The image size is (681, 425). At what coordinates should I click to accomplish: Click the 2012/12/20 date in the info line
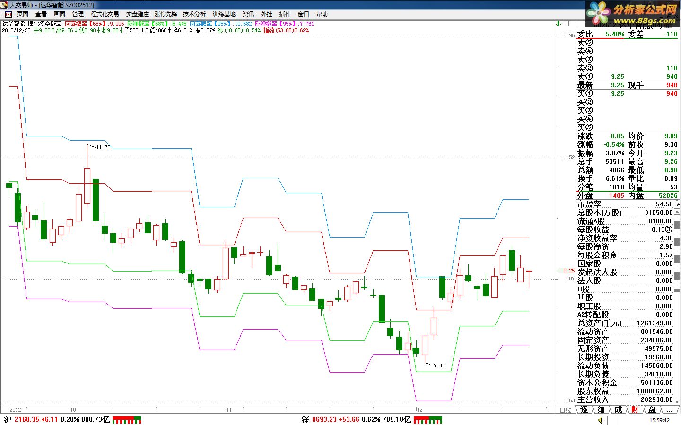point(16,30)
